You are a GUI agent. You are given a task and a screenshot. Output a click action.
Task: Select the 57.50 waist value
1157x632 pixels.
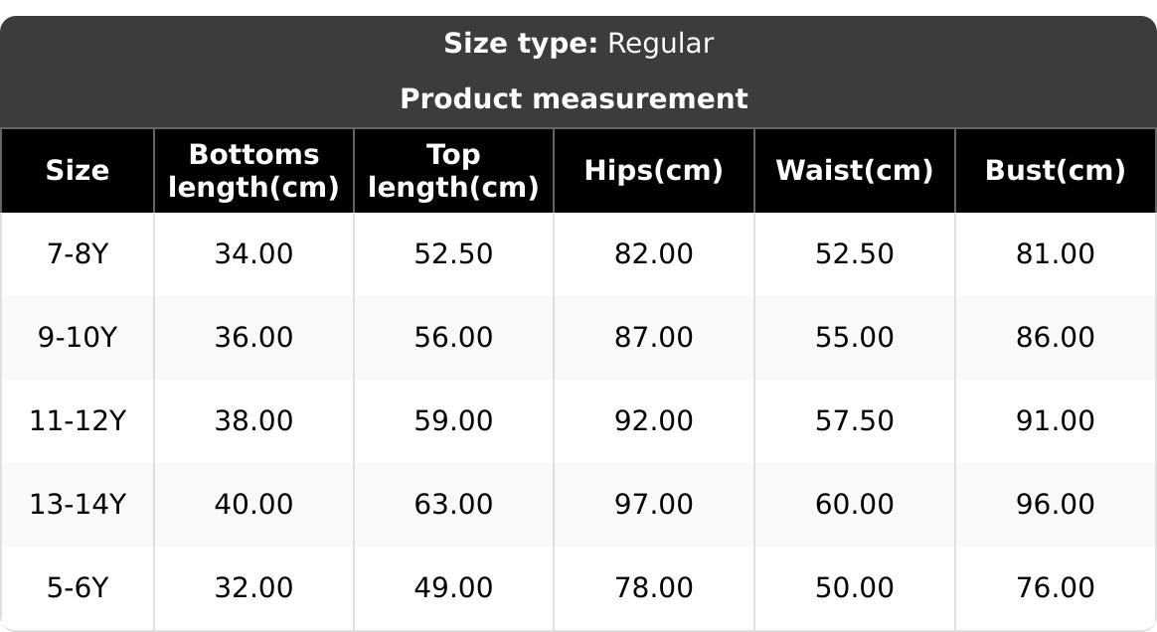(x=854, y=421)
